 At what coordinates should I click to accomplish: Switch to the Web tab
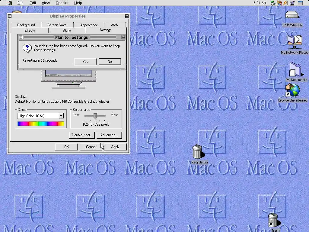pyautogui.click(x=114, y=25)
